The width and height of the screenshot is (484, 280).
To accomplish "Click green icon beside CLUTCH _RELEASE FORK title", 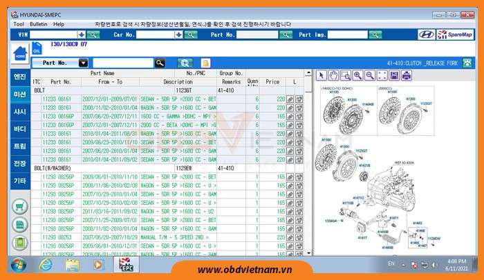I will pyautogui.click(x=467, y=63).
